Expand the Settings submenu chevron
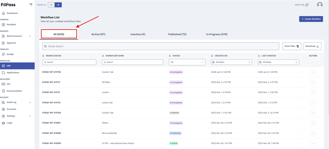The height and width of the screenshot is (149, 329). click(x=30, y=116)
